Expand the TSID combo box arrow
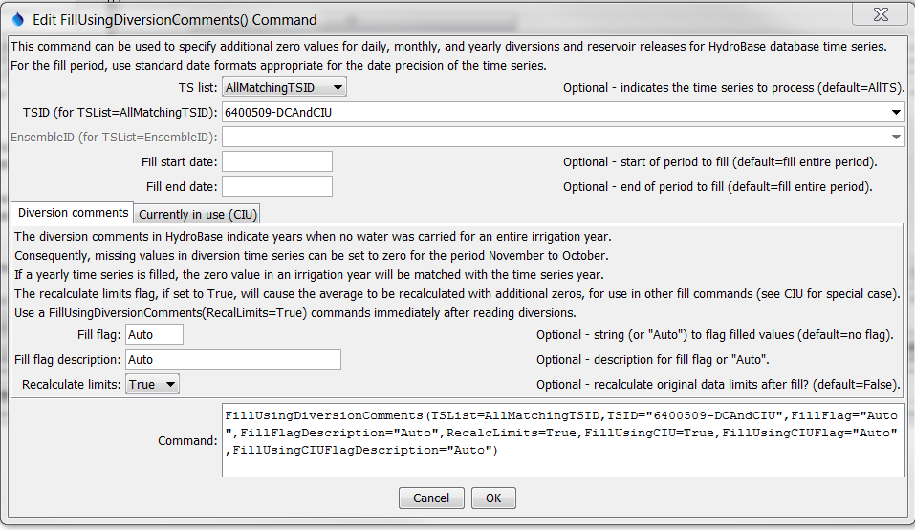 896,112
